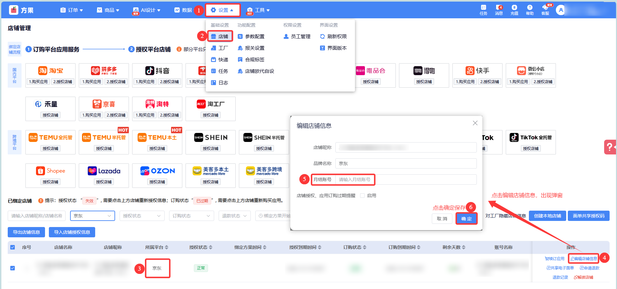The image size is (617, 289).
Task: Click the 月结账号 input field
Action: (x=406, y=180)
